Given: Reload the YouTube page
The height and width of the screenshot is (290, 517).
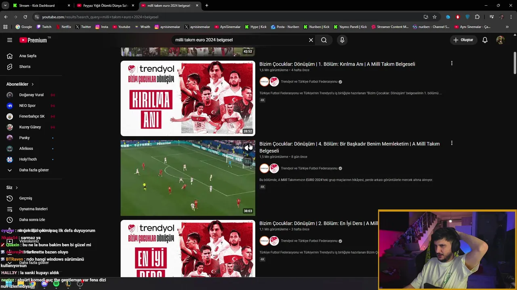Looking at the screenshot, I should click(x=25, y=17).
